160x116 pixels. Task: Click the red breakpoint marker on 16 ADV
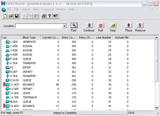pyautogui.click(x=4, y=106)
